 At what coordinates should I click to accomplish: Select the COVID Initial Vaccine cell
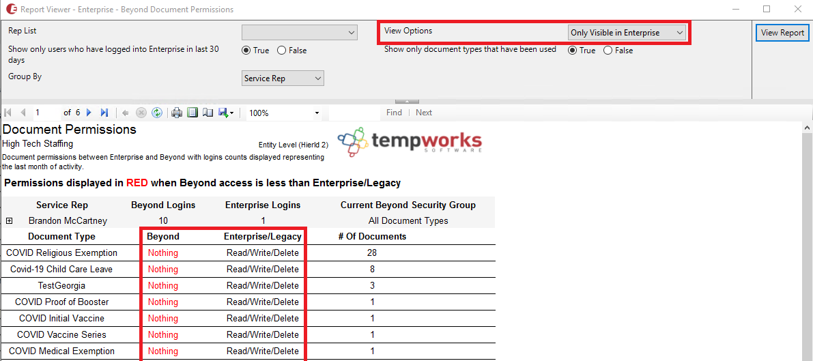[x=61, y=319]
